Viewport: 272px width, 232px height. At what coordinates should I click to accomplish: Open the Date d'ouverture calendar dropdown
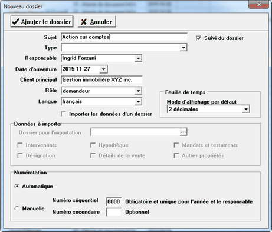(x=103, y=69)
